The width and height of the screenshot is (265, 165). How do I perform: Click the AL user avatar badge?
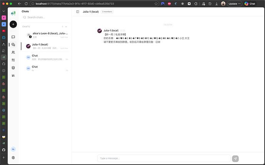13,149
